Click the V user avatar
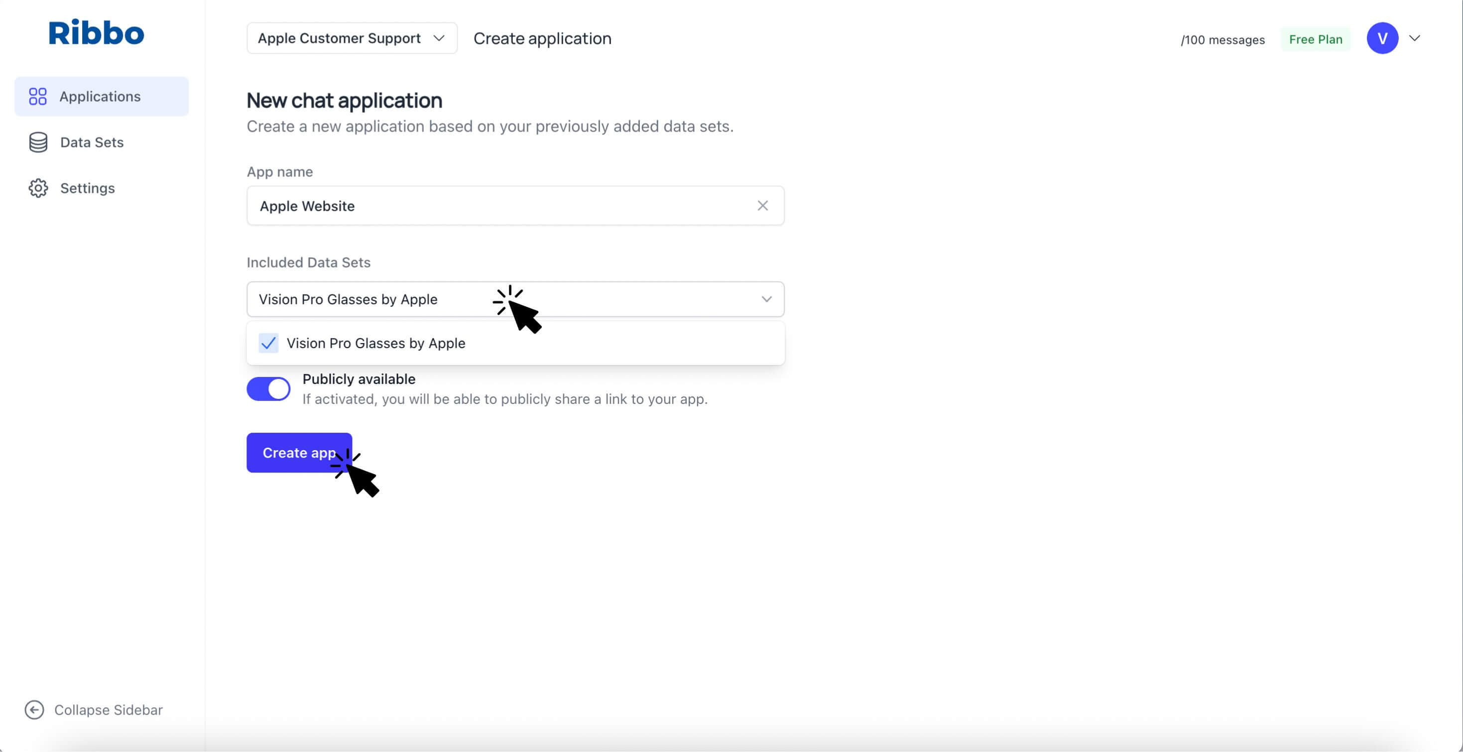 1383,38
